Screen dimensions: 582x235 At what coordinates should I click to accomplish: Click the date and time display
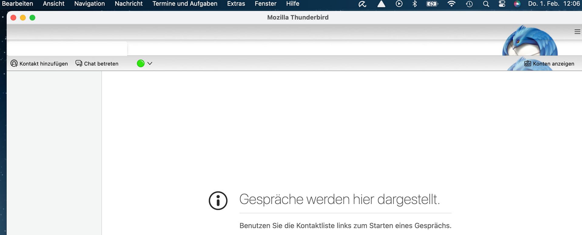(x=554, y=4)
